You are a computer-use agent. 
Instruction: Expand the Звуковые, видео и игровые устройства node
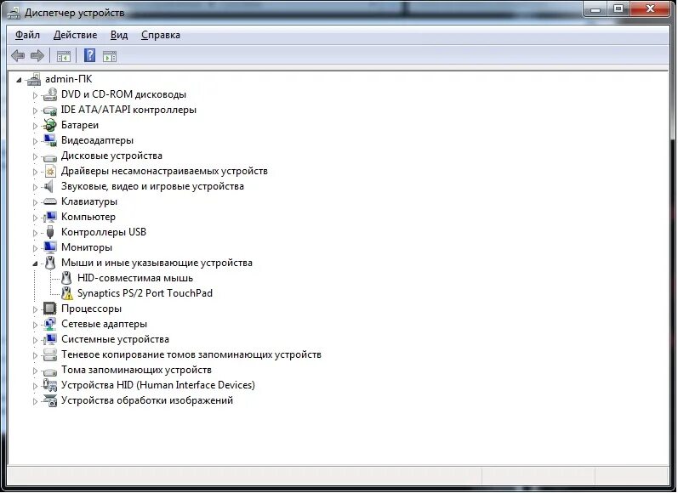point(35,187)
